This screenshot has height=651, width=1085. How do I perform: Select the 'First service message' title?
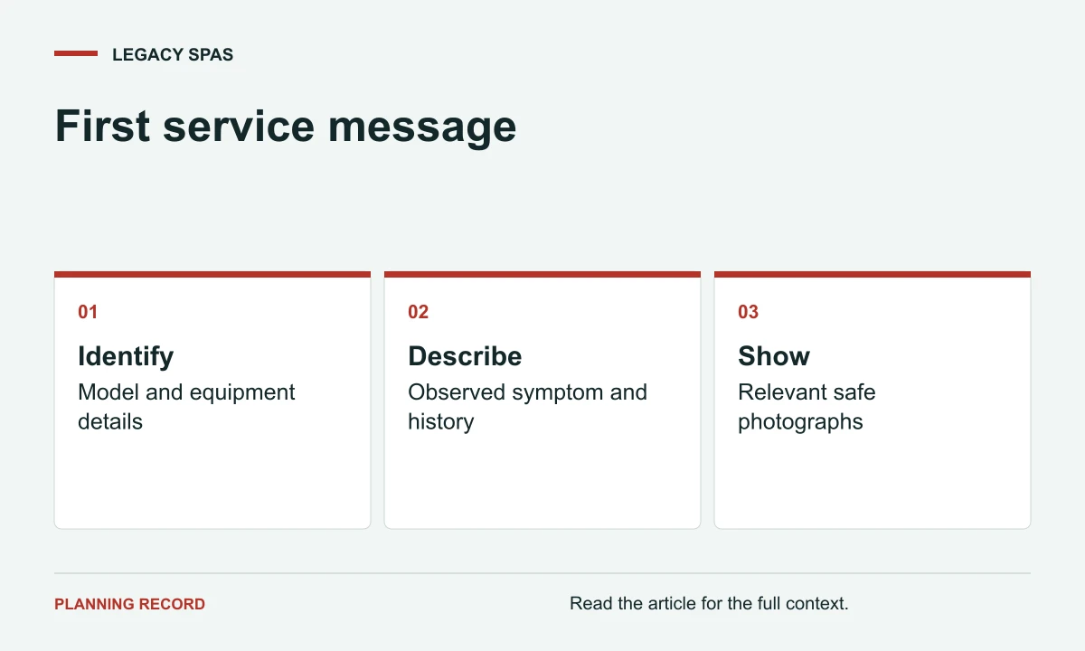point(286,126)
